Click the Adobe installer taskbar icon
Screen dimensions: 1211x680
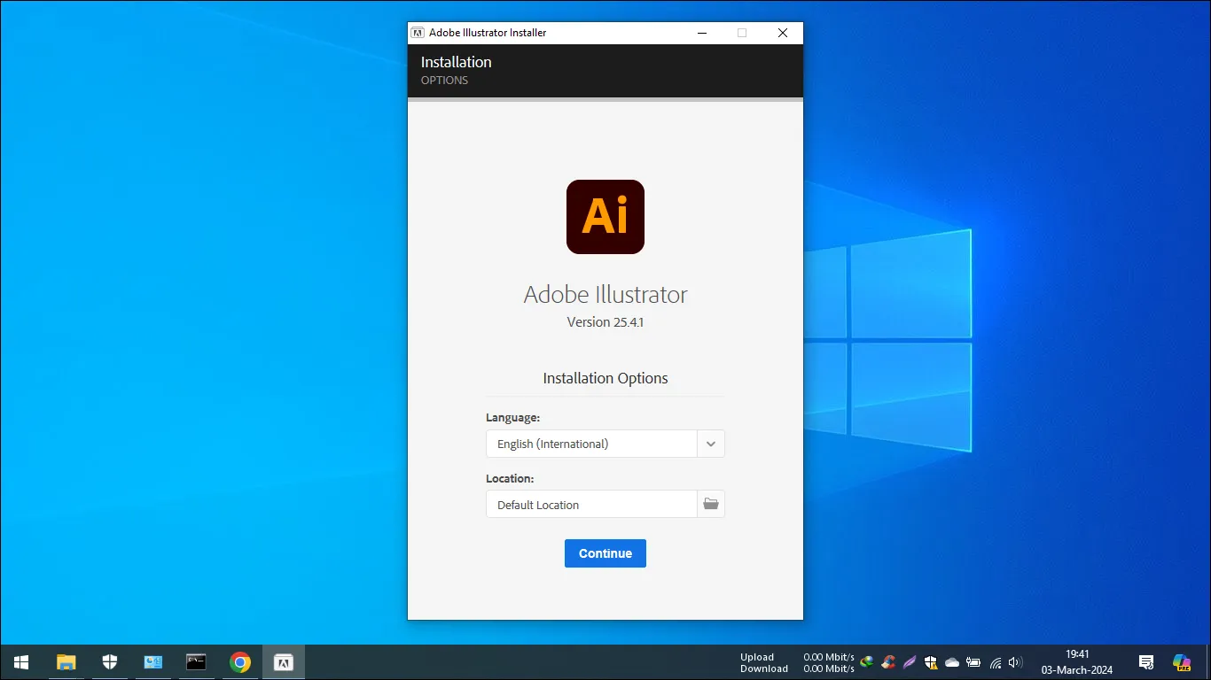[x=284, y=662]
